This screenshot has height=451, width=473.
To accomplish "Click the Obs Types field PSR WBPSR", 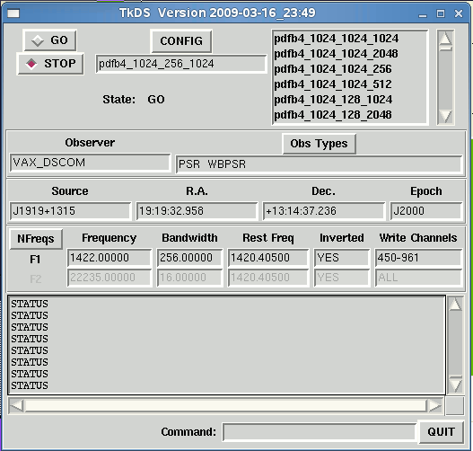I will coord(319,164).
